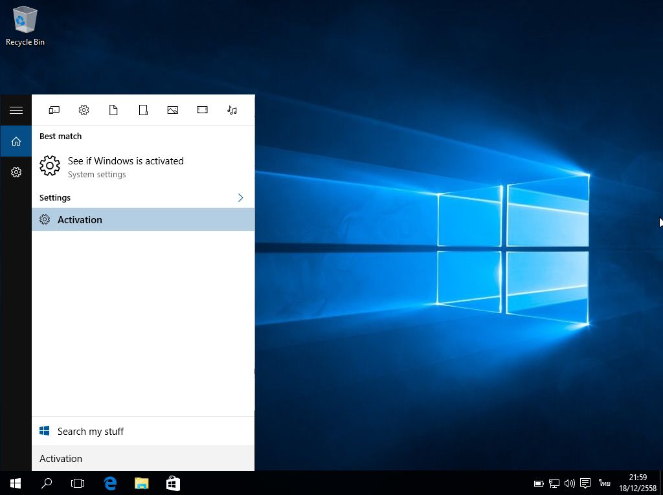
Task: Expand the Settings results chevron
Action: tap(241, 198)
